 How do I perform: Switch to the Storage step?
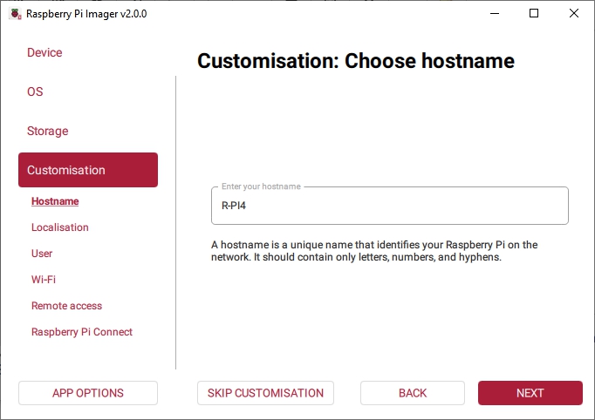(x=47, y=131)
